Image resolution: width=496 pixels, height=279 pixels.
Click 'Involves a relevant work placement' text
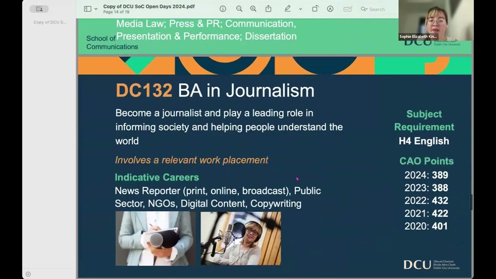191,160
